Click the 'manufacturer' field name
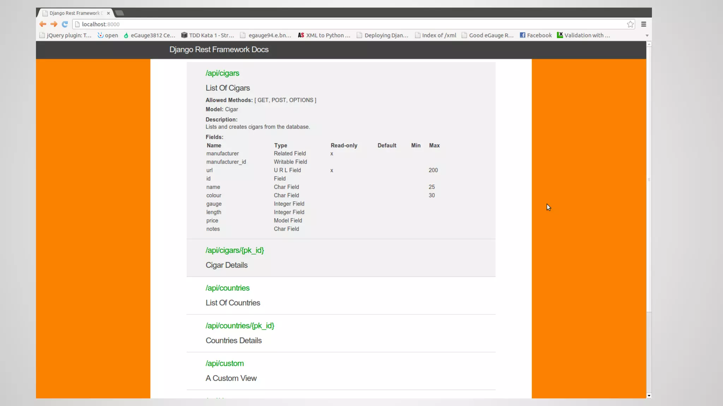723x406 pixels. click(x=222, y=154)
